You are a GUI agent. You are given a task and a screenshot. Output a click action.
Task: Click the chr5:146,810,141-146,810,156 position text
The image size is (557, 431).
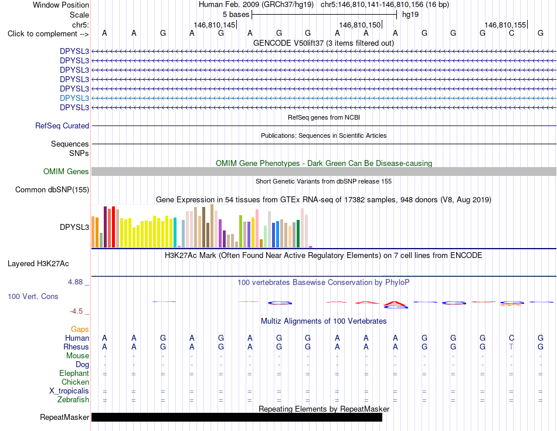(385, 5)
